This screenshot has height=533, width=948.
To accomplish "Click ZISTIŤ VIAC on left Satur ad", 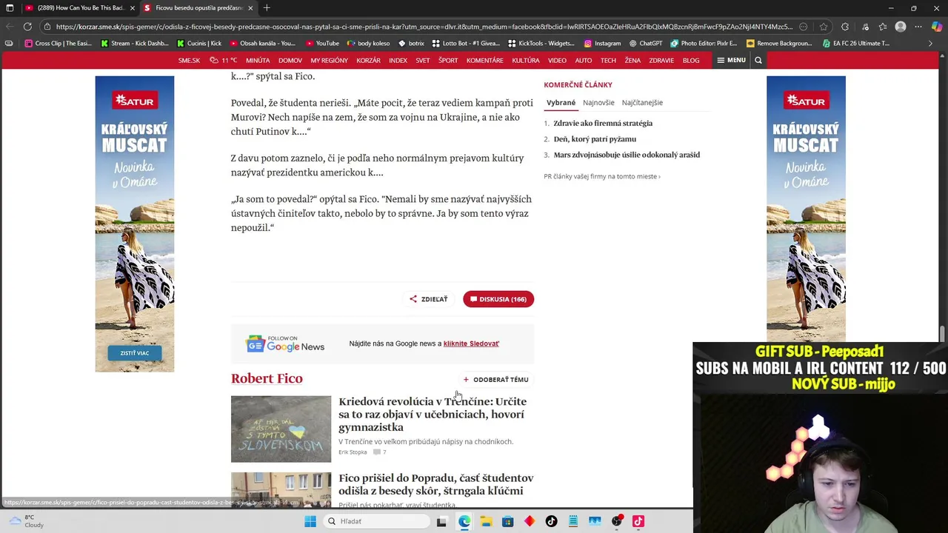I will coord(135,353).
